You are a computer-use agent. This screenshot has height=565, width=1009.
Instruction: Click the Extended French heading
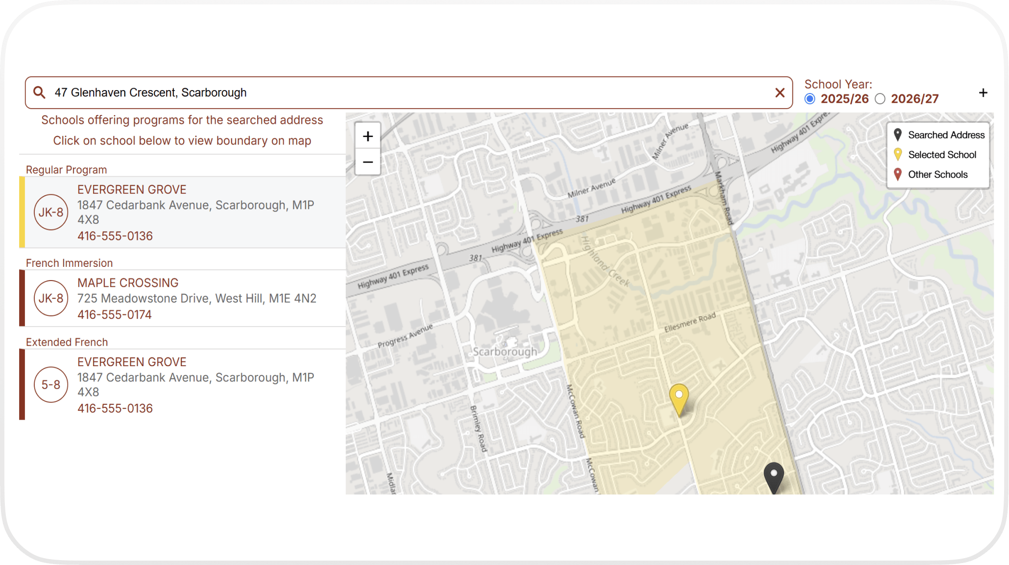[67, 342]
